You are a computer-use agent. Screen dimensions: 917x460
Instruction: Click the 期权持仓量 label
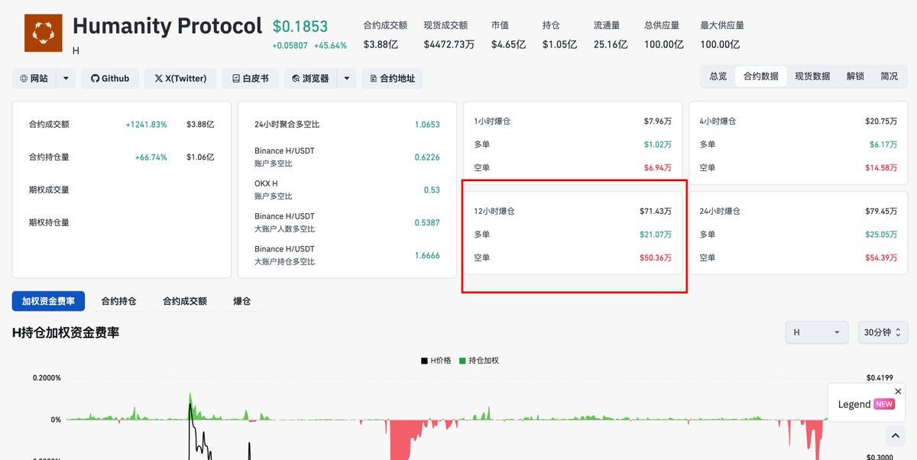[49, 222]
